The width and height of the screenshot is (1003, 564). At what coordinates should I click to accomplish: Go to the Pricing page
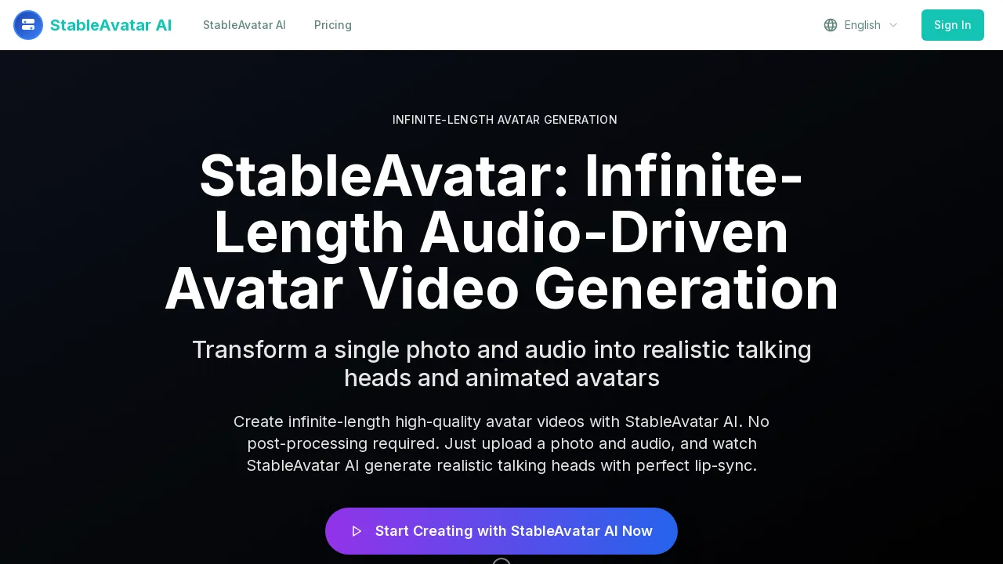point(333,25)
